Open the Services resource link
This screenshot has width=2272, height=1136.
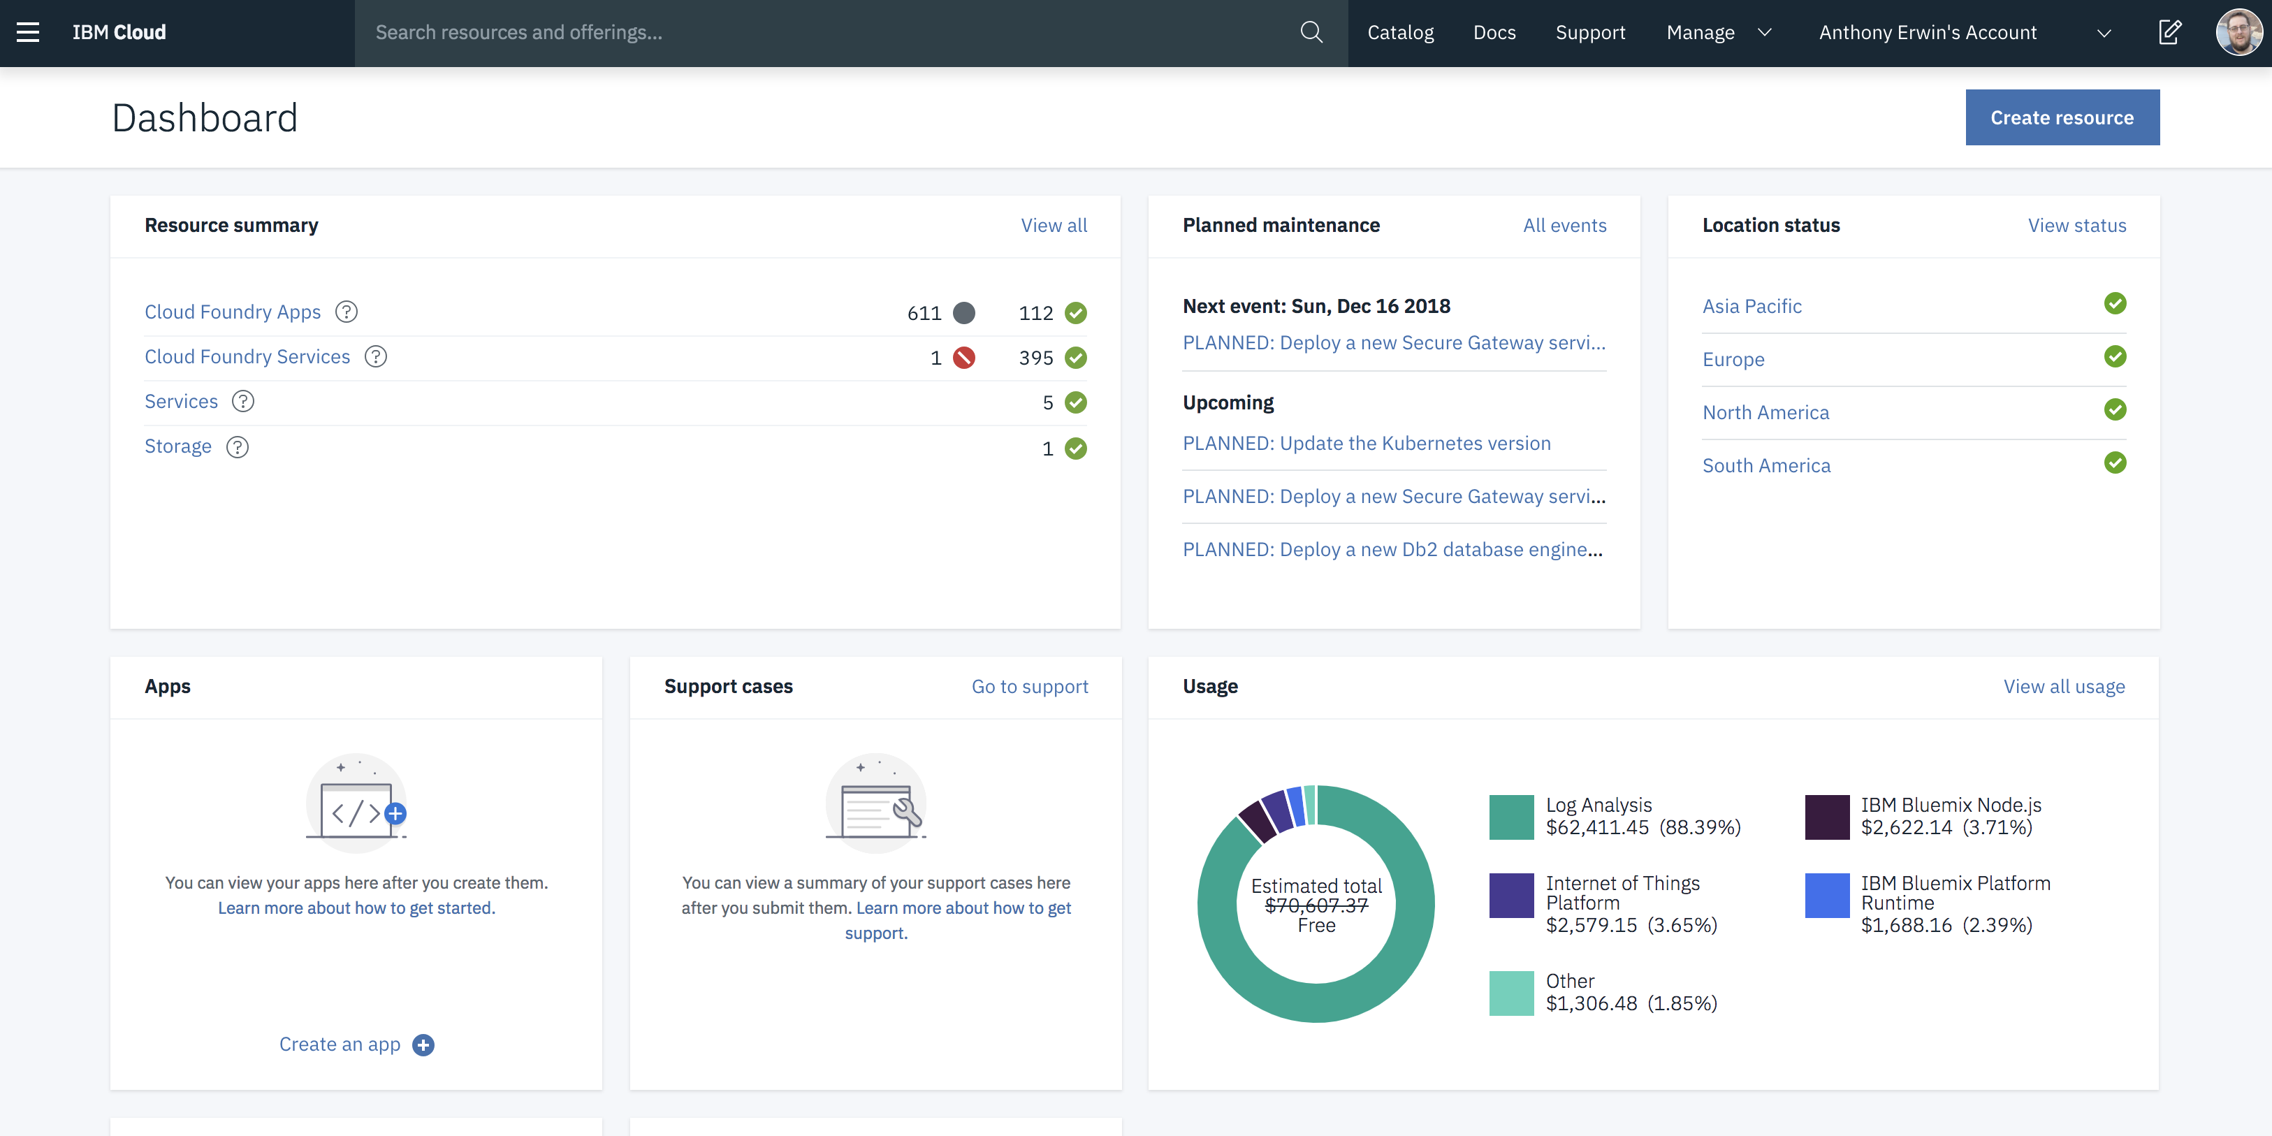point(181,402)
